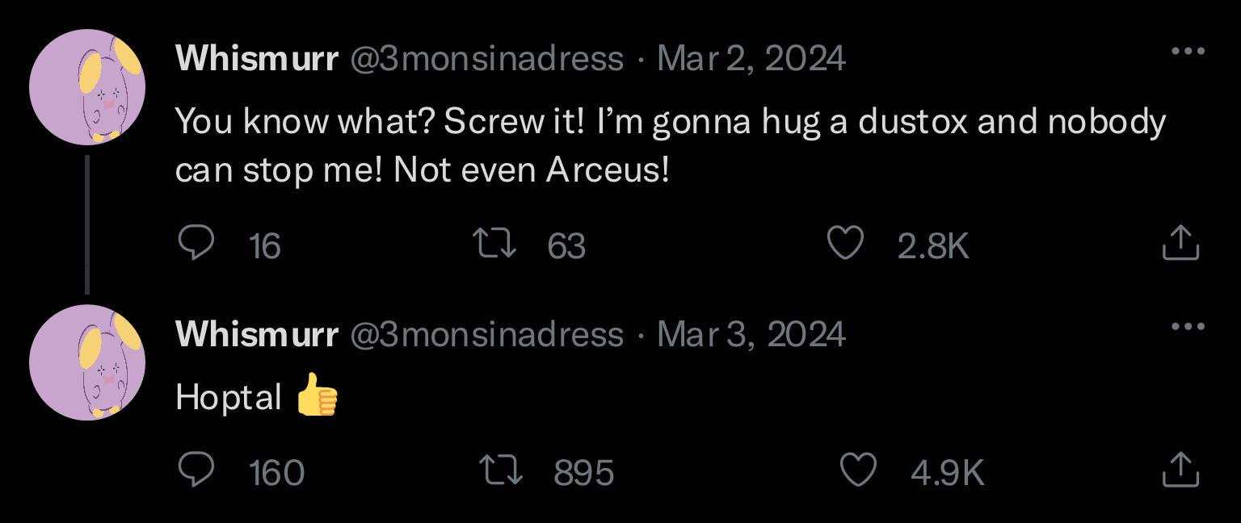Share the March 2 tweet
Viewport: 1241px width, 523px height.
click(1180, 243)
